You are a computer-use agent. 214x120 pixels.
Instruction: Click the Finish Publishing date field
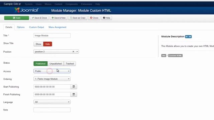pyautogui.click(x=52, y=94)
